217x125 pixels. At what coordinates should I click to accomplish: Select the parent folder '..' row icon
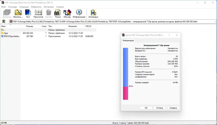click(x=2, y=30)
